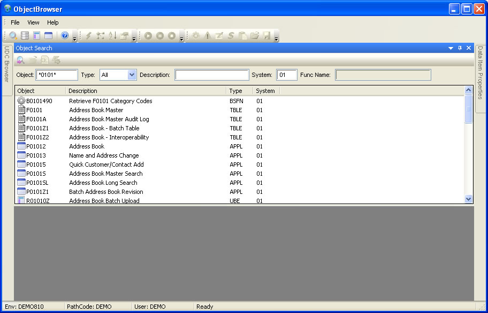
Task: Sort results by Description column header
Action: coord(146,91)
